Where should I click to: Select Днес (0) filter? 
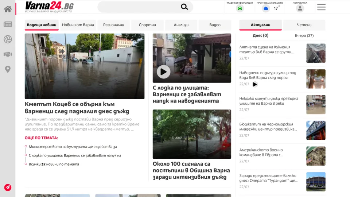pyautogui.click(x=260, y=35)
